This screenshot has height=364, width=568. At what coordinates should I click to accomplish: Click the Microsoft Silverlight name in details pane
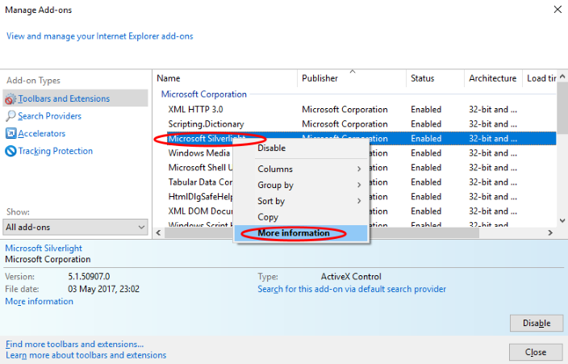44,249
